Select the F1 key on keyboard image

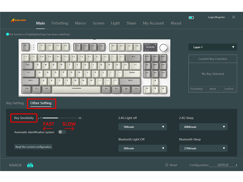point(42,47)
